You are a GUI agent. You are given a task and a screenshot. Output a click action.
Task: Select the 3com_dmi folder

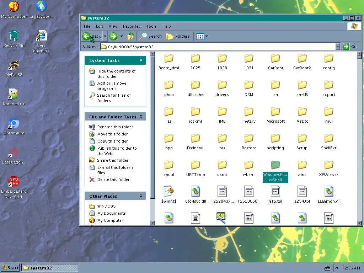point(169,62)
